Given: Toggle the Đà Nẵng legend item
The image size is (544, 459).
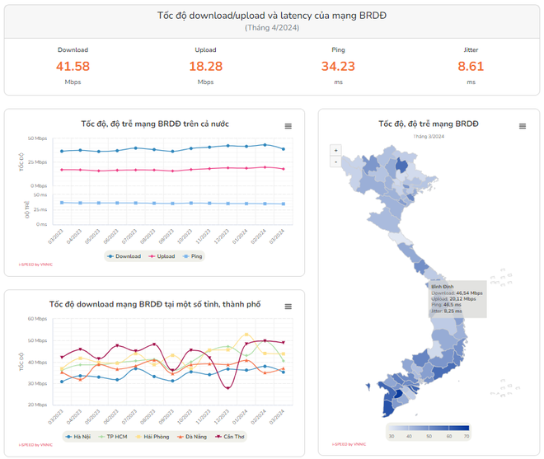Looking at the screenshot, I should coord(191,436).
